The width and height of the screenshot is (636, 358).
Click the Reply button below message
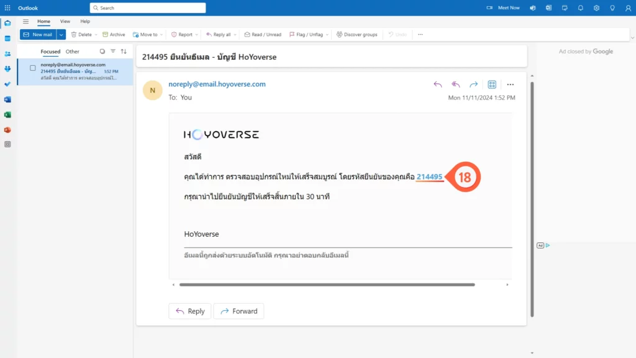tap(190, 311)
